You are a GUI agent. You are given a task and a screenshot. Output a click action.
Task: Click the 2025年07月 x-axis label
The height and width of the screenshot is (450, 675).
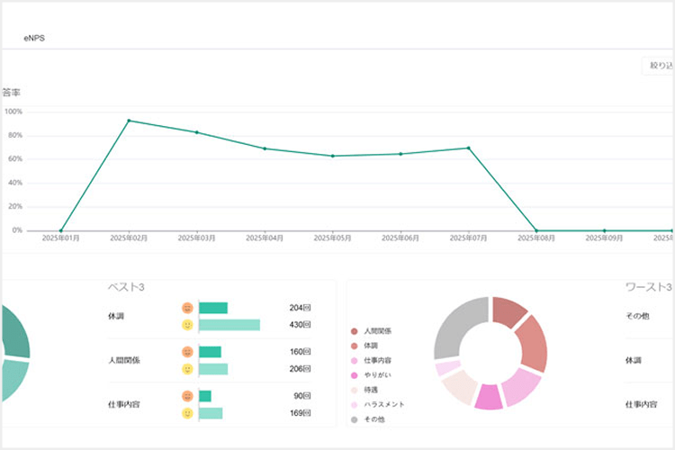468,238
